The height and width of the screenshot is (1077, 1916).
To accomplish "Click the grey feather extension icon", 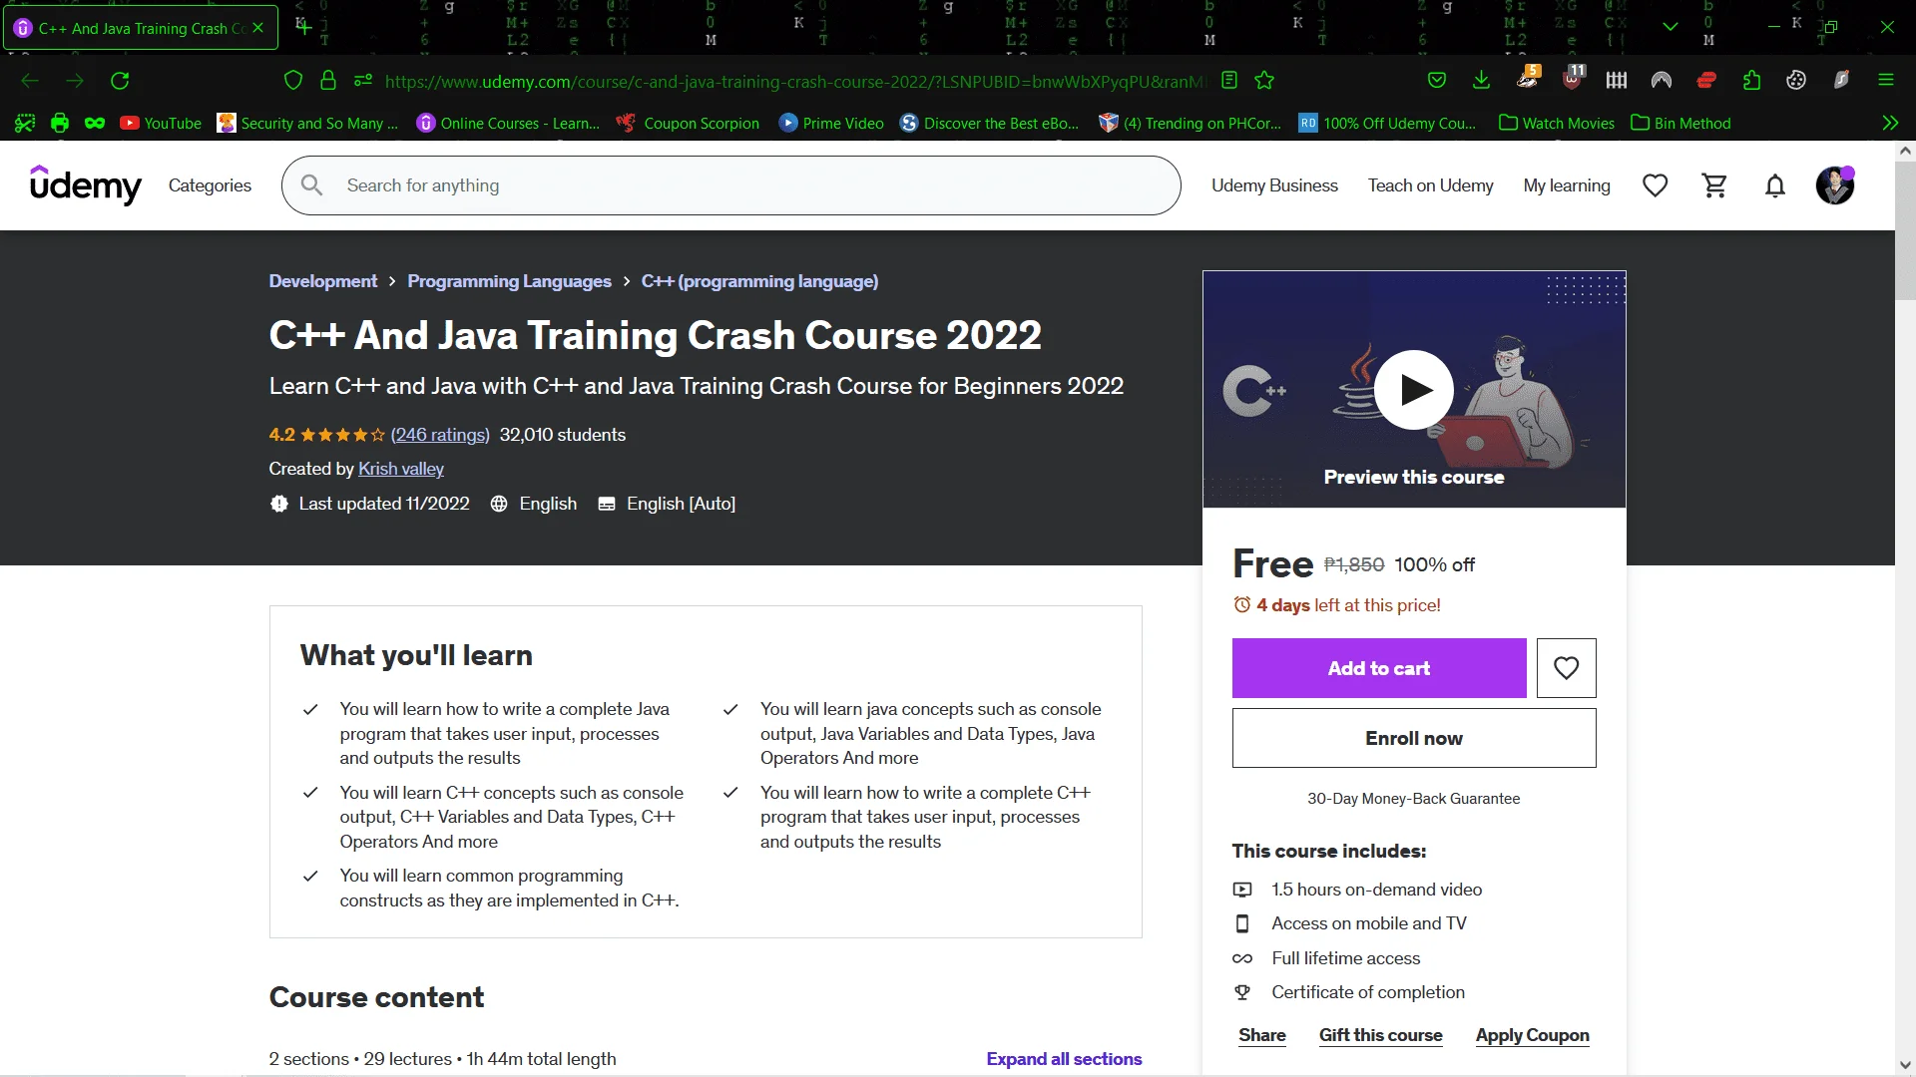I will coord(1841,81).
